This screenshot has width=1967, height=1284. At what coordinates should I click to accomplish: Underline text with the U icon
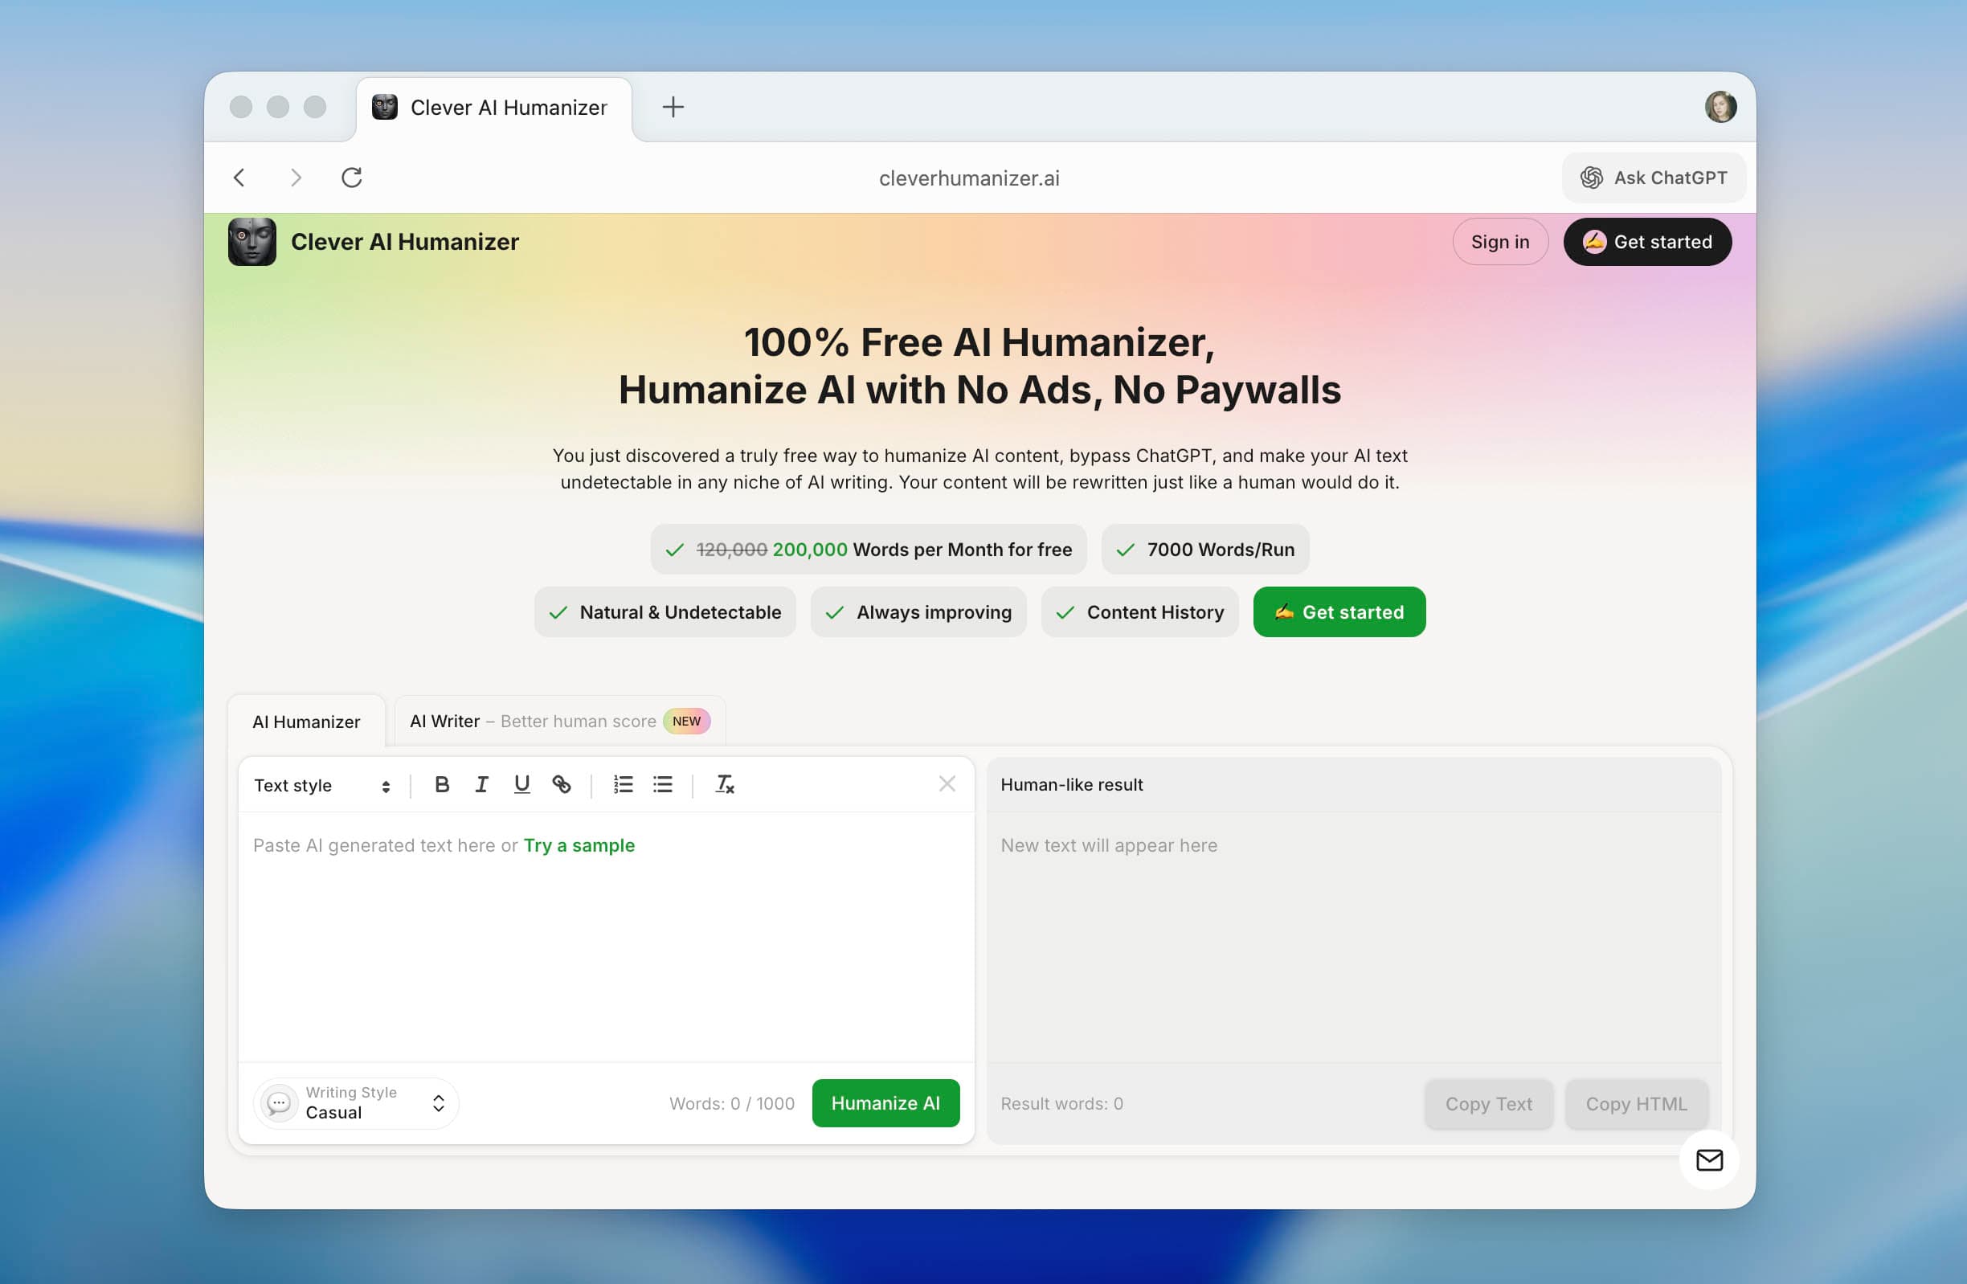pyautogui.click(x=521, y=784)
